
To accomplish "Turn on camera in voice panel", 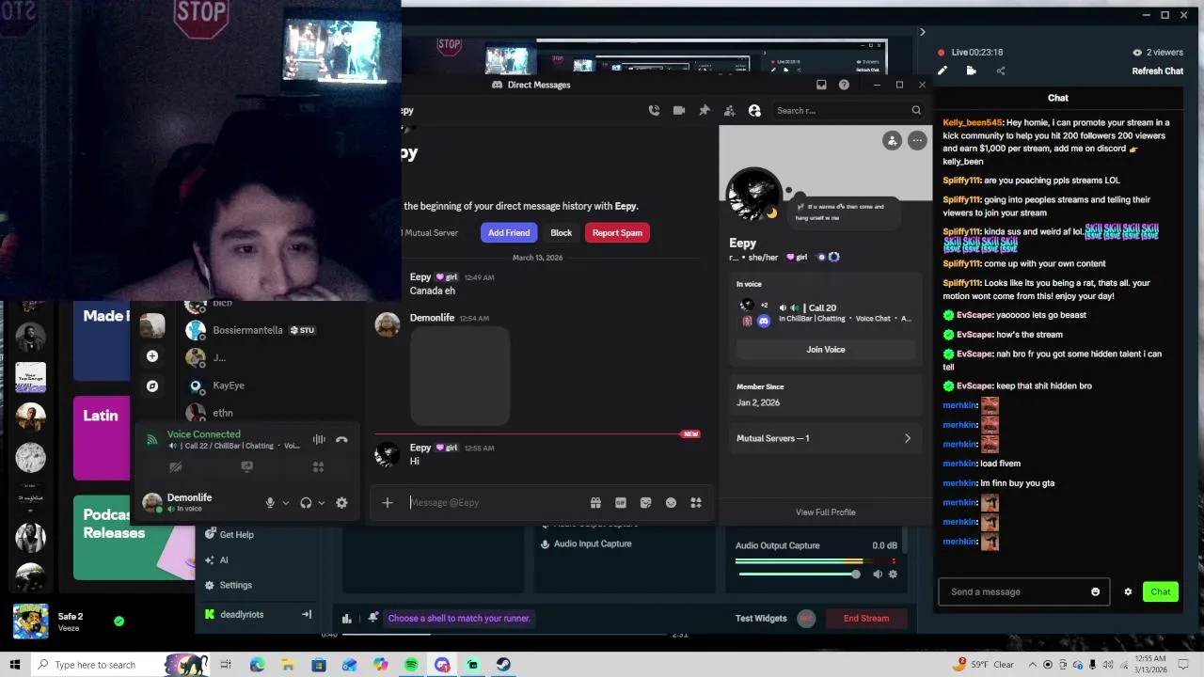I will click(x=175, y=466).
